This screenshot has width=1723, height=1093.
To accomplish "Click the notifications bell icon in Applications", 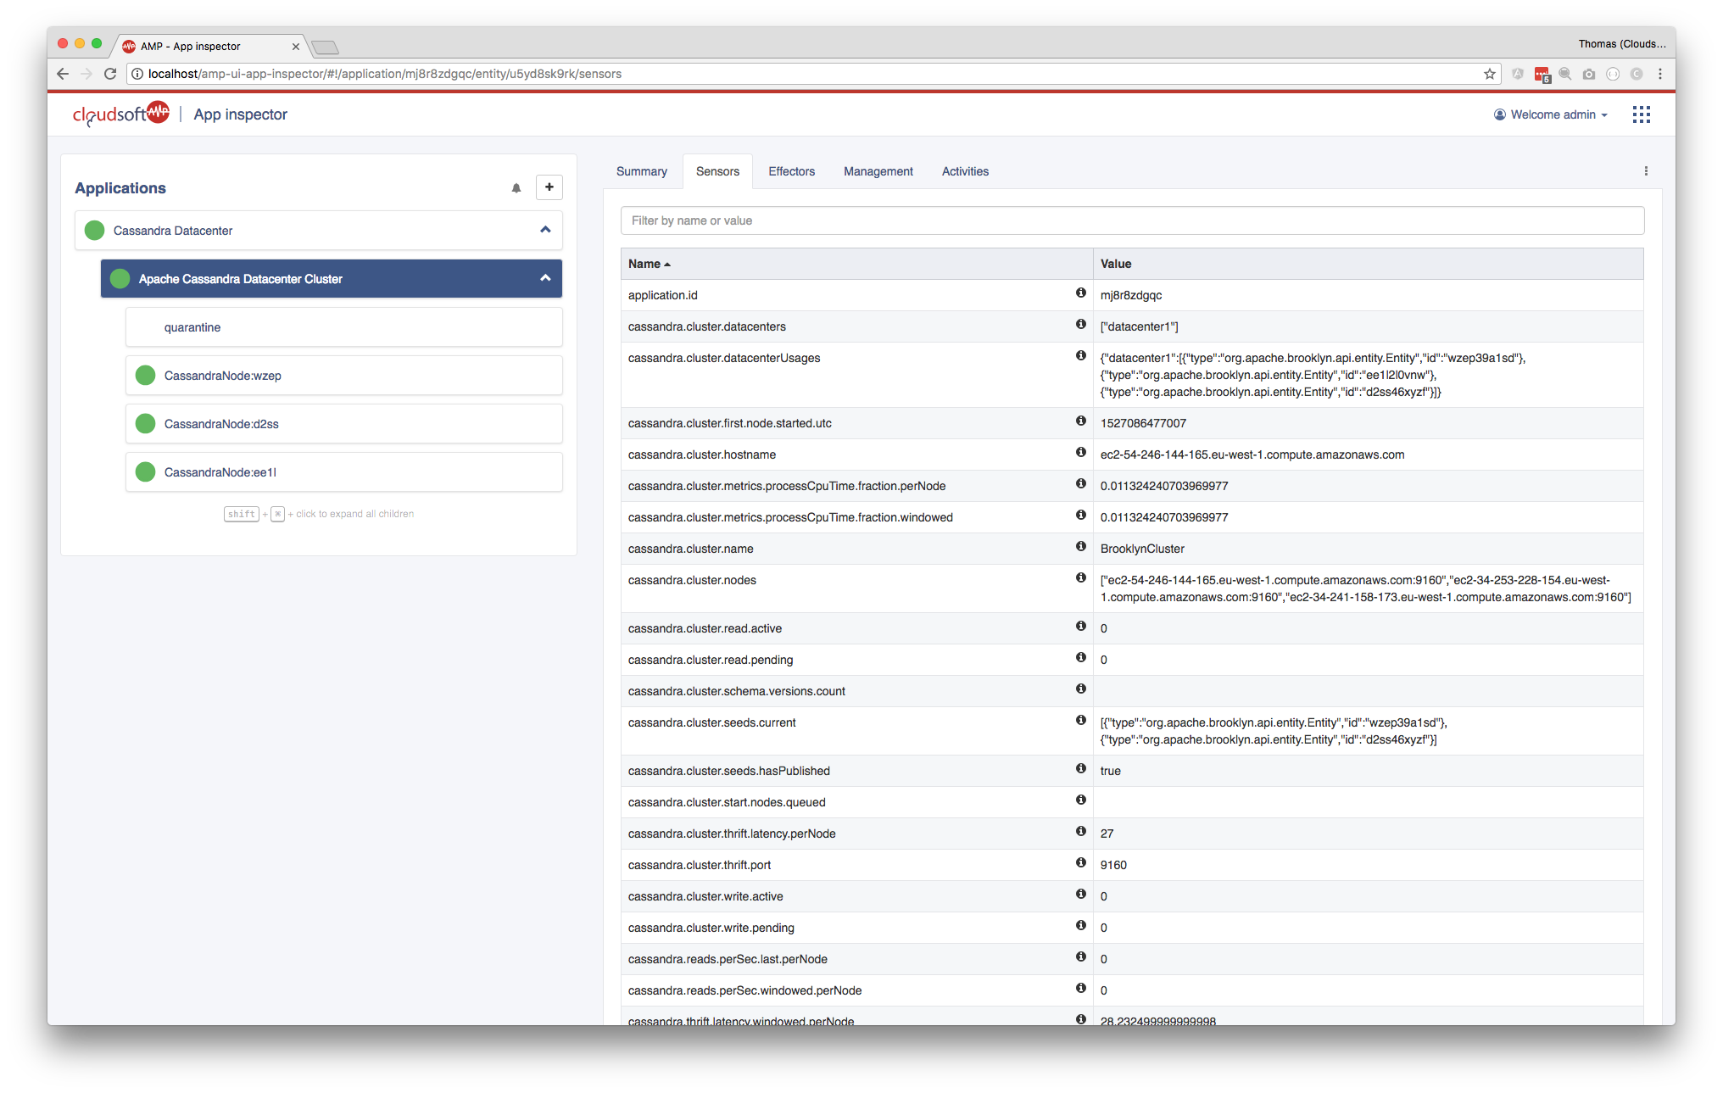I will pyautogui.click(x=516, y=188).
